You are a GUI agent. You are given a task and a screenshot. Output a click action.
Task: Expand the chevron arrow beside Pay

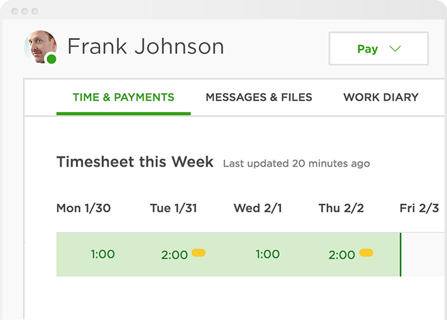(x=395, y=49)
